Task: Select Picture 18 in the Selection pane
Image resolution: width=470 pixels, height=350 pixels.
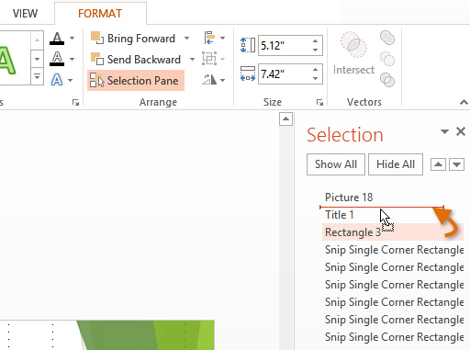Action: (x=393, y=198)
